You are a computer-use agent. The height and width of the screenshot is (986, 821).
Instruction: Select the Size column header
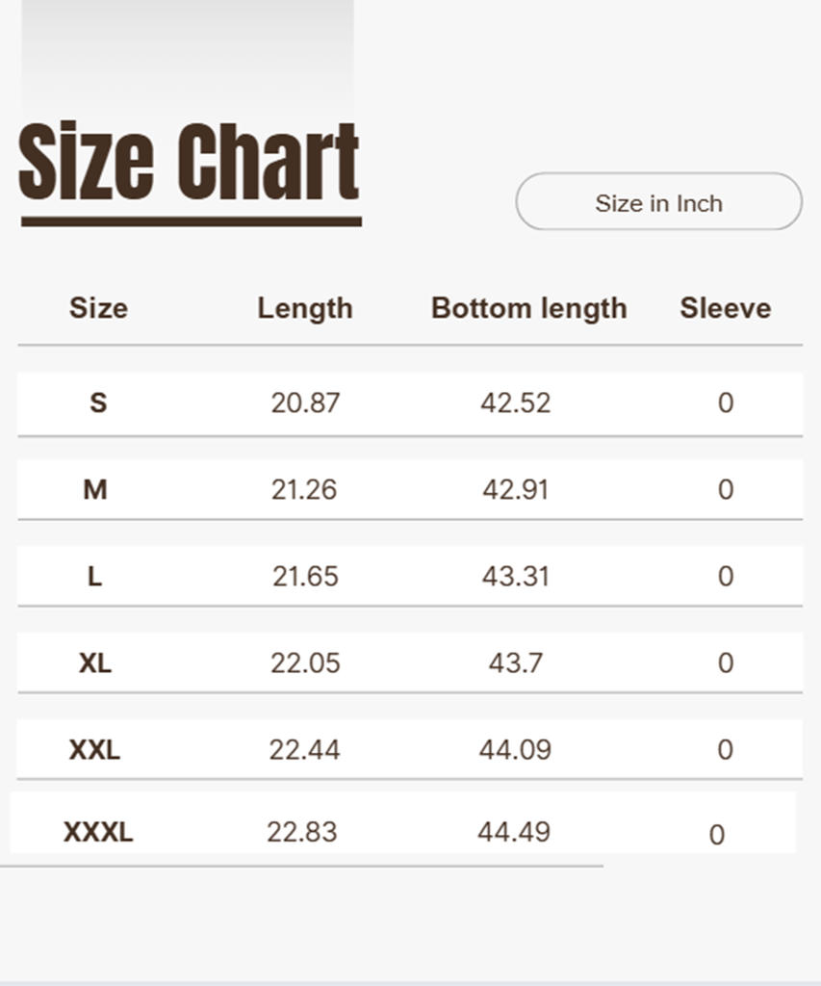click(98, 308)
